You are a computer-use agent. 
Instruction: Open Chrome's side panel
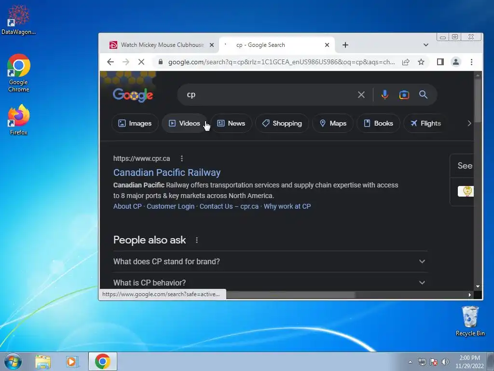(440, 62)
